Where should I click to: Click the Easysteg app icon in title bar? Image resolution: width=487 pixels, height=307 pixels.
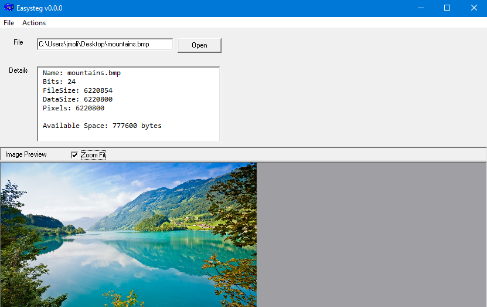(x=9, y=8)
